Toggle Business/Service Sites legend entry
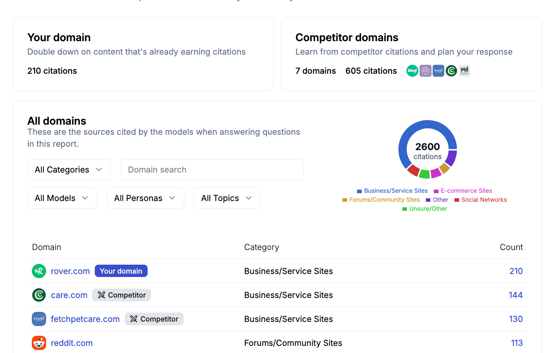This screenshot has width=557, height=353. tap(392, 191)
